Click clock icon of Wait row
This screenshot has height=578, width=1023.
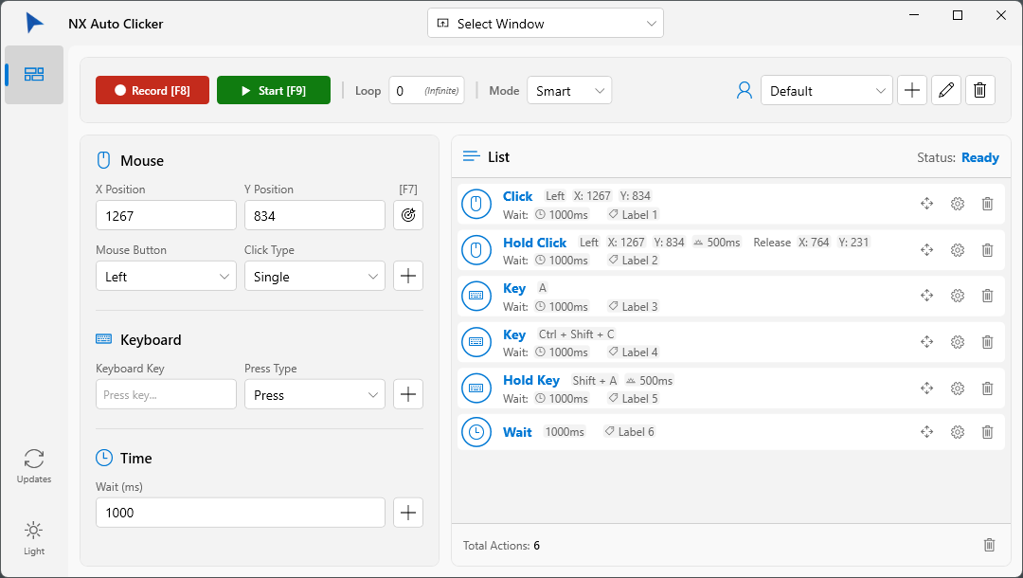pyautogui.click(x=476, y=432)
